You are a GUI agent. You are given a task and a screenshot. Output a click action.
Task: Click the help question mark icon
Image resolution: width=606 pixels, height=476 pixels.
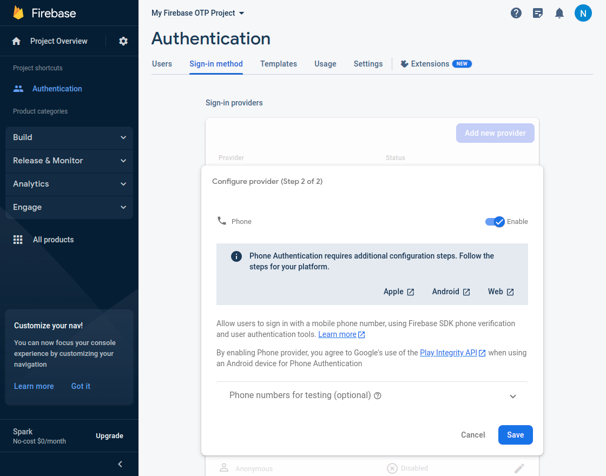pyautogui.click(x=516, y=12)
